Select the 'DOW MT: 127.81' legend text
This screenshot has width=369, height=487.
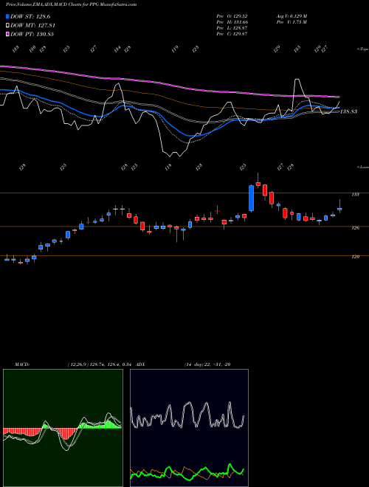point(32,25)
